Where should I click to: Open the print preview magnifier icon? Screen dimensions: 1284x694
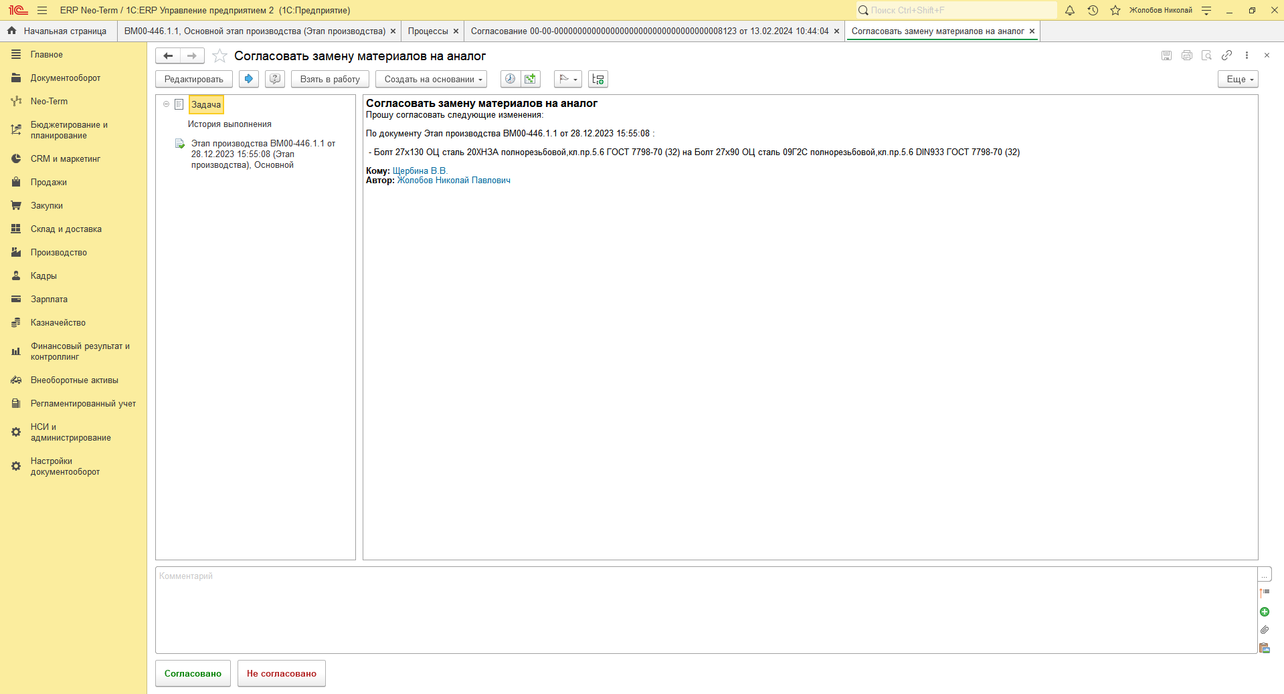1206,55
